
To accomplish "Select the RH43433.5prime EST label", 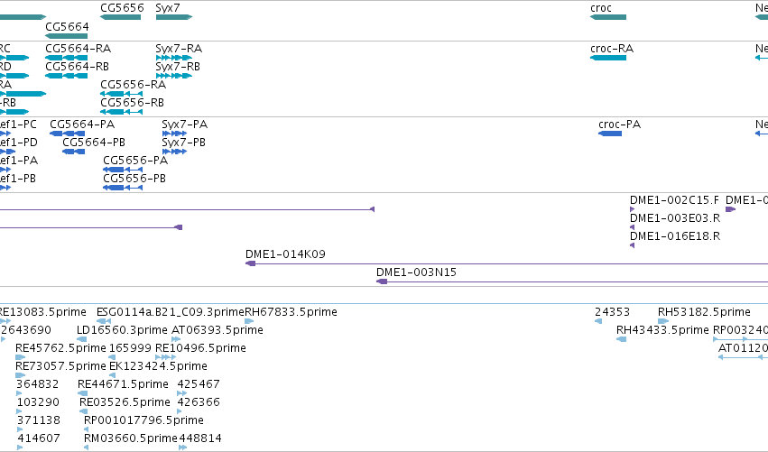I will click(x=662, y=330).
